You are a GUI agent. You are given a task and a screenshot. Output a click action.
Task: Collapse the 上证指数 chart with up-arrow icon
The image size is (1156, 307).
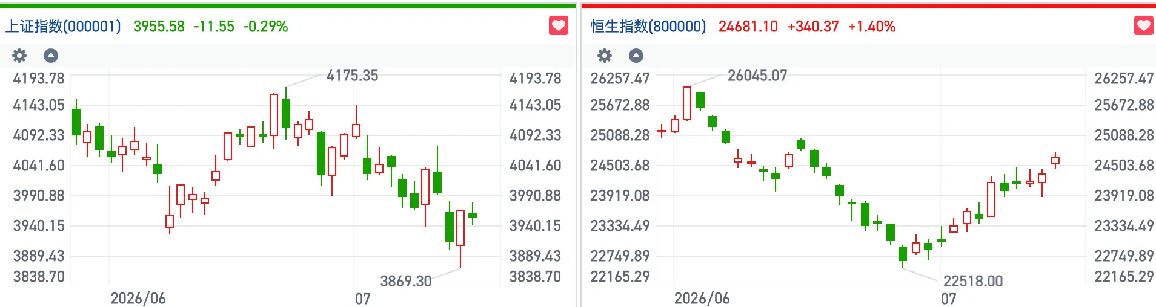coord(51,56)
